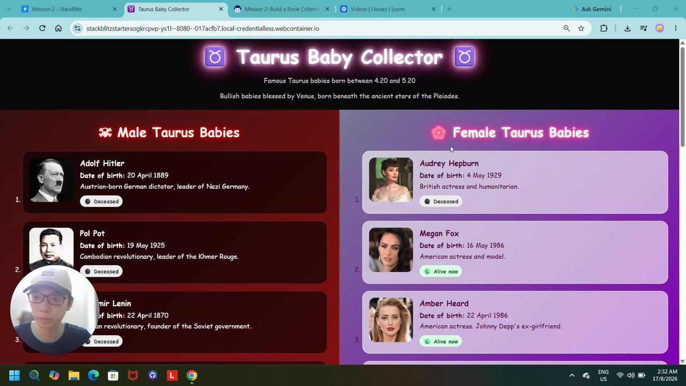The height and width of the screenshot is (386, 686).
Task: Click Amber Heard's portrait photo
Action: click(x=391, y=320)
